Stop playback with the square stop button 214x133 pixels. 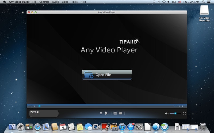tap(101, 113)
